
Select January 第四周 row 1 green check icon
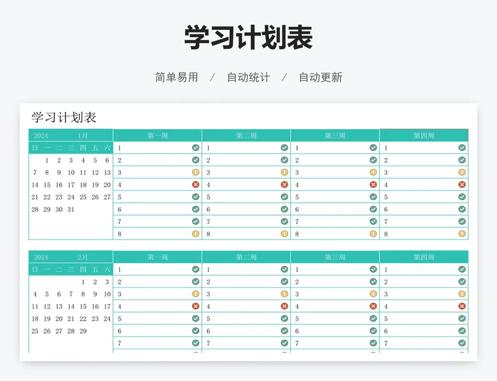point(462,147)
